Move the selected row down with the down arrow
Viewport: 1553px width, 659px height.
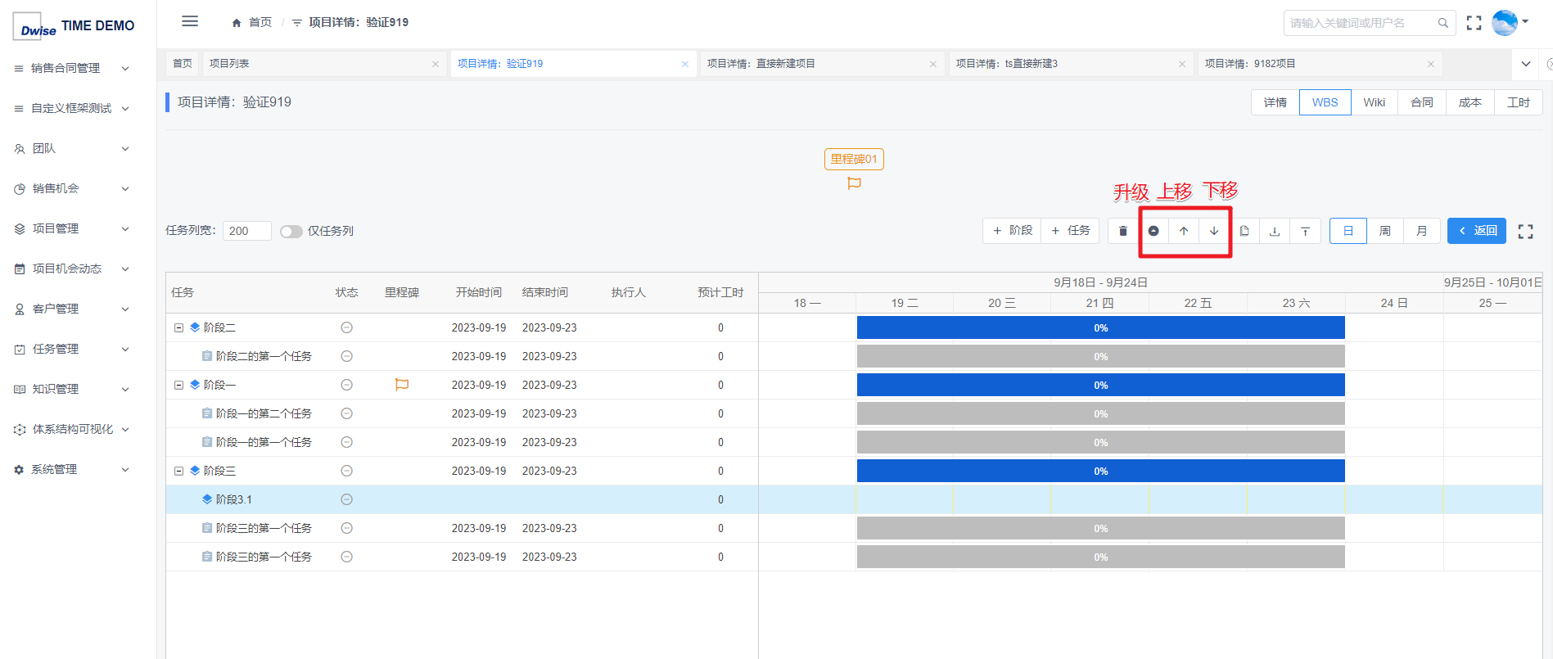1214,231
